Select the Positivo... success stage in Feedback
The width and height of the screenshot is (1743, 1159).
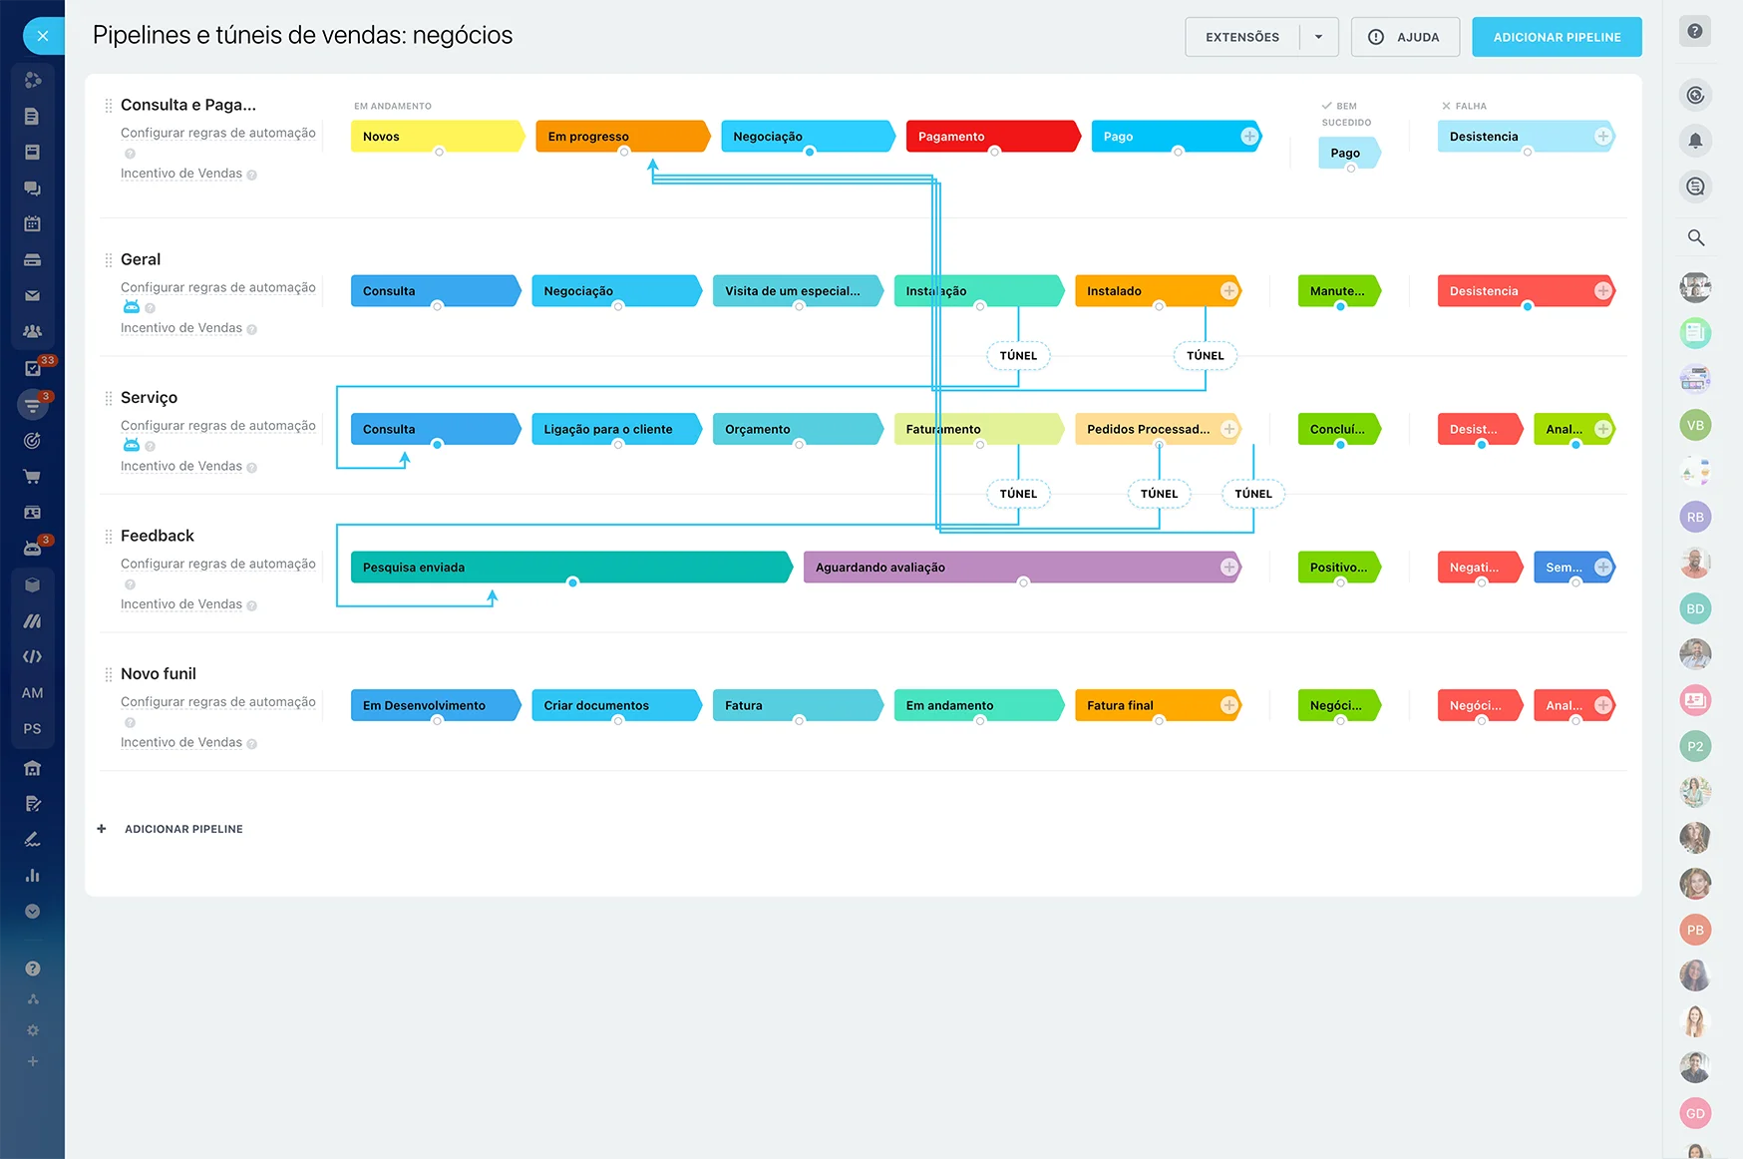pyautogui.click(x=1339, y=568)
